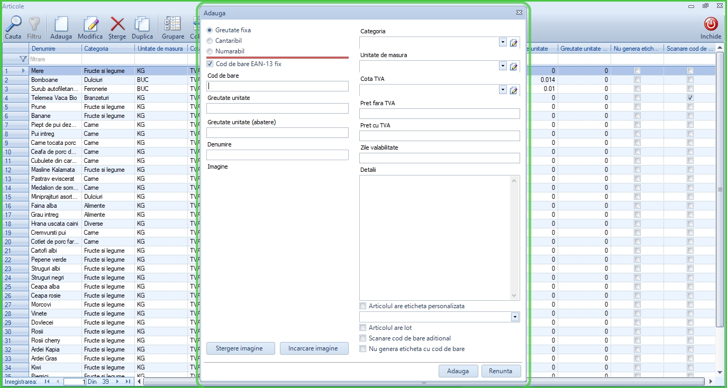The width and height of the screenshot is (727, 388).
Task: Click inside the Cod de bare field
Action: click(x=277, y=85)
